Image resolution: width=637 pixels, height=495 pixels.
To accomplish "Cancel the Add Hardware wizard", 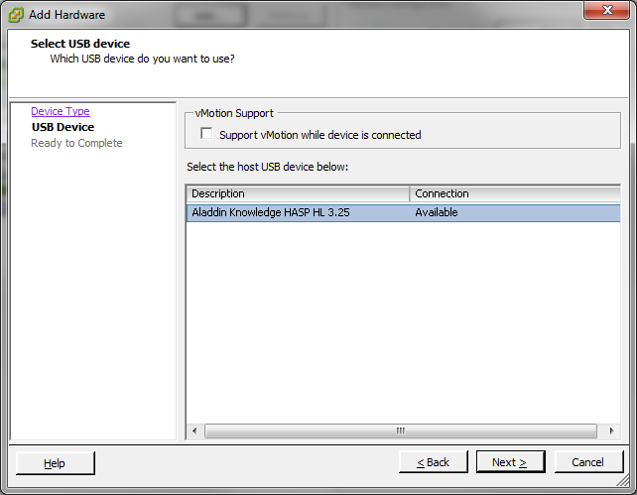I will (588, 462).
